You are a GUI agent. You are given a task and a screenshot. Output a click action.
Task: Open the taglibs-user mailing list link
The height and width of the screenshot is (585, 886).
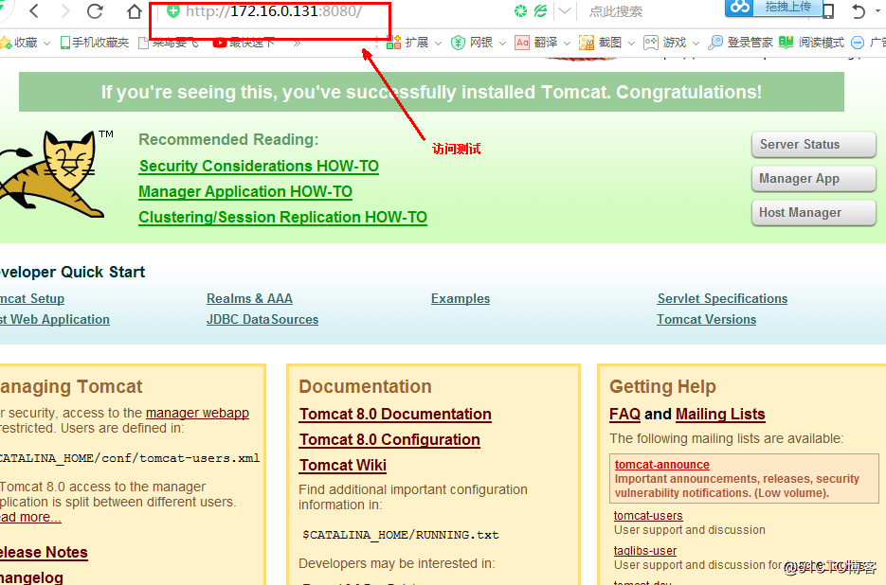645,551
